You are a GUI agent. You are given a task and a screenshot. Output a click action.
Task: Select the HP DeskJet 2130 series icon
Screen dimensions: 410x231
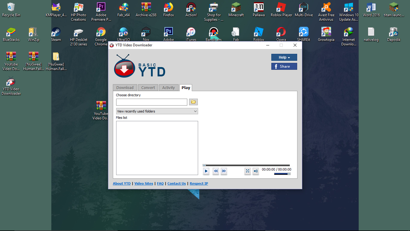coord(78,37)
